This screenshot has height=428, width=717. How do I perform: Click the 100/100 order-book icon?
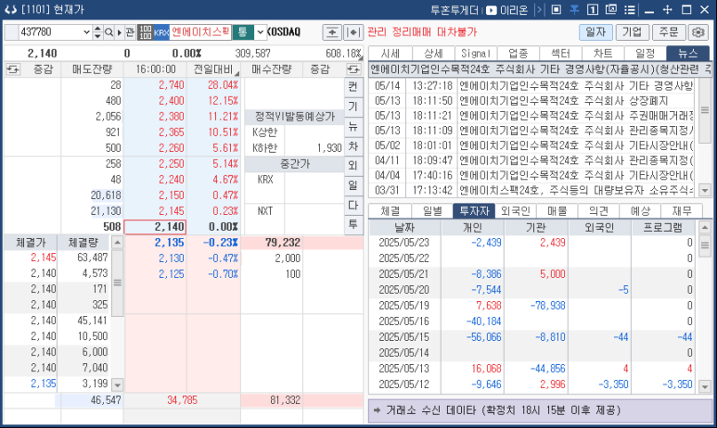[x=146, y=32]
